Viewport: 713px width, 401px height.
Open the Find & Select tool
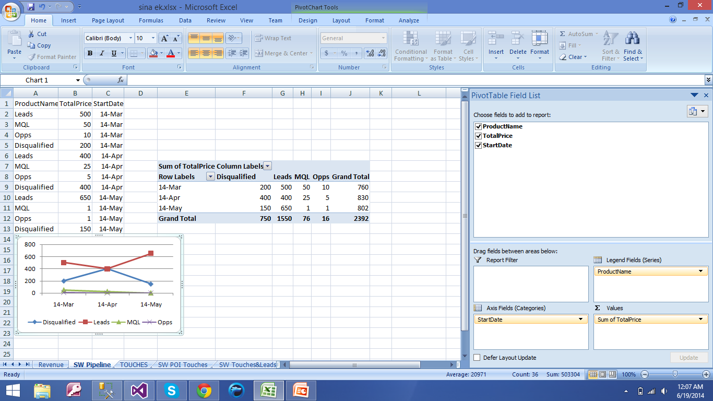tap(633, 46)
